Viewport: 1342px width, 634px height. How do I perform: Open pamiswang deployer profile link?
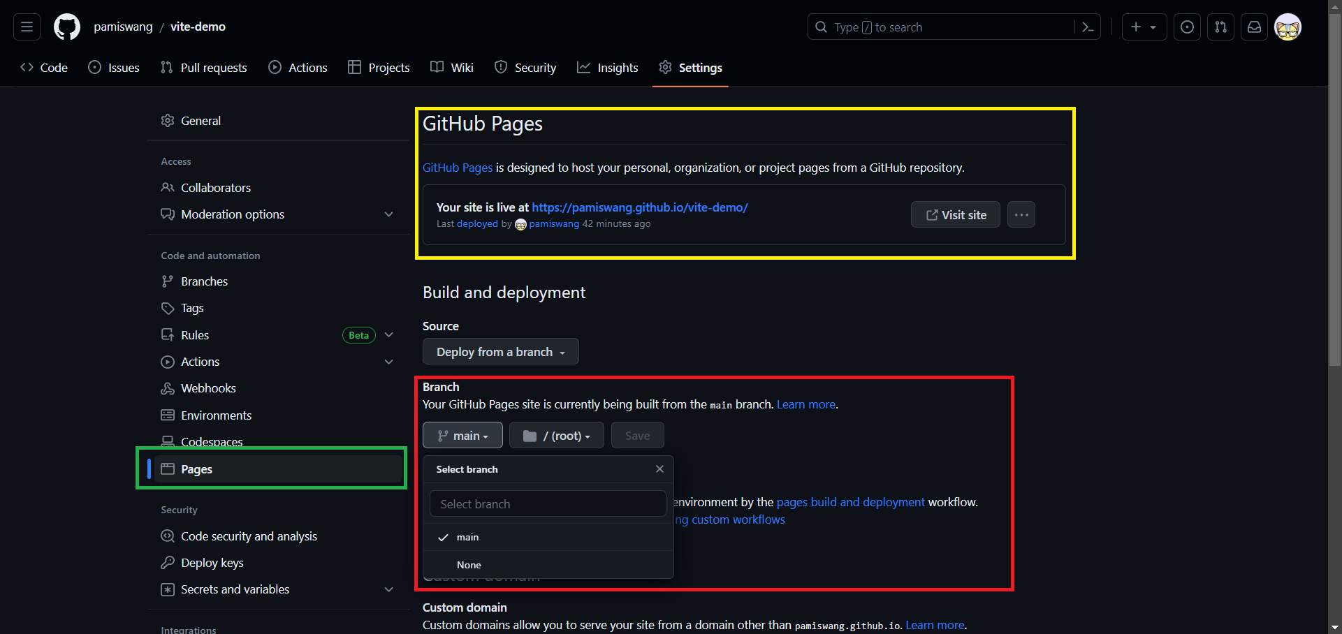click(x=554, y=224)
